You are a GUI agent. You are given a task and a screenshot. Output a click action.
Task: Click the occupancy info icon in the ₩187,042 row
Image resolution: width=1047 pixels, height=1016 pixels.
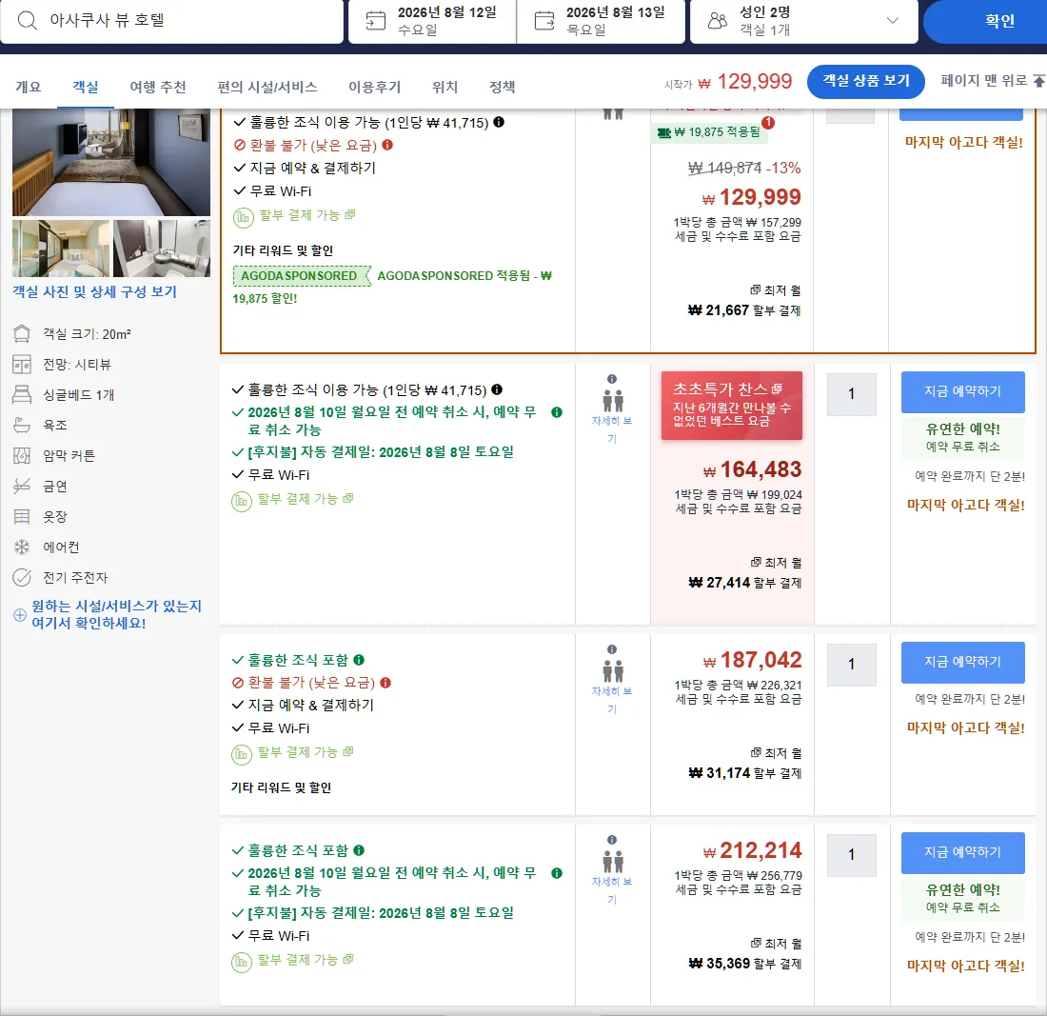(612, 649)
